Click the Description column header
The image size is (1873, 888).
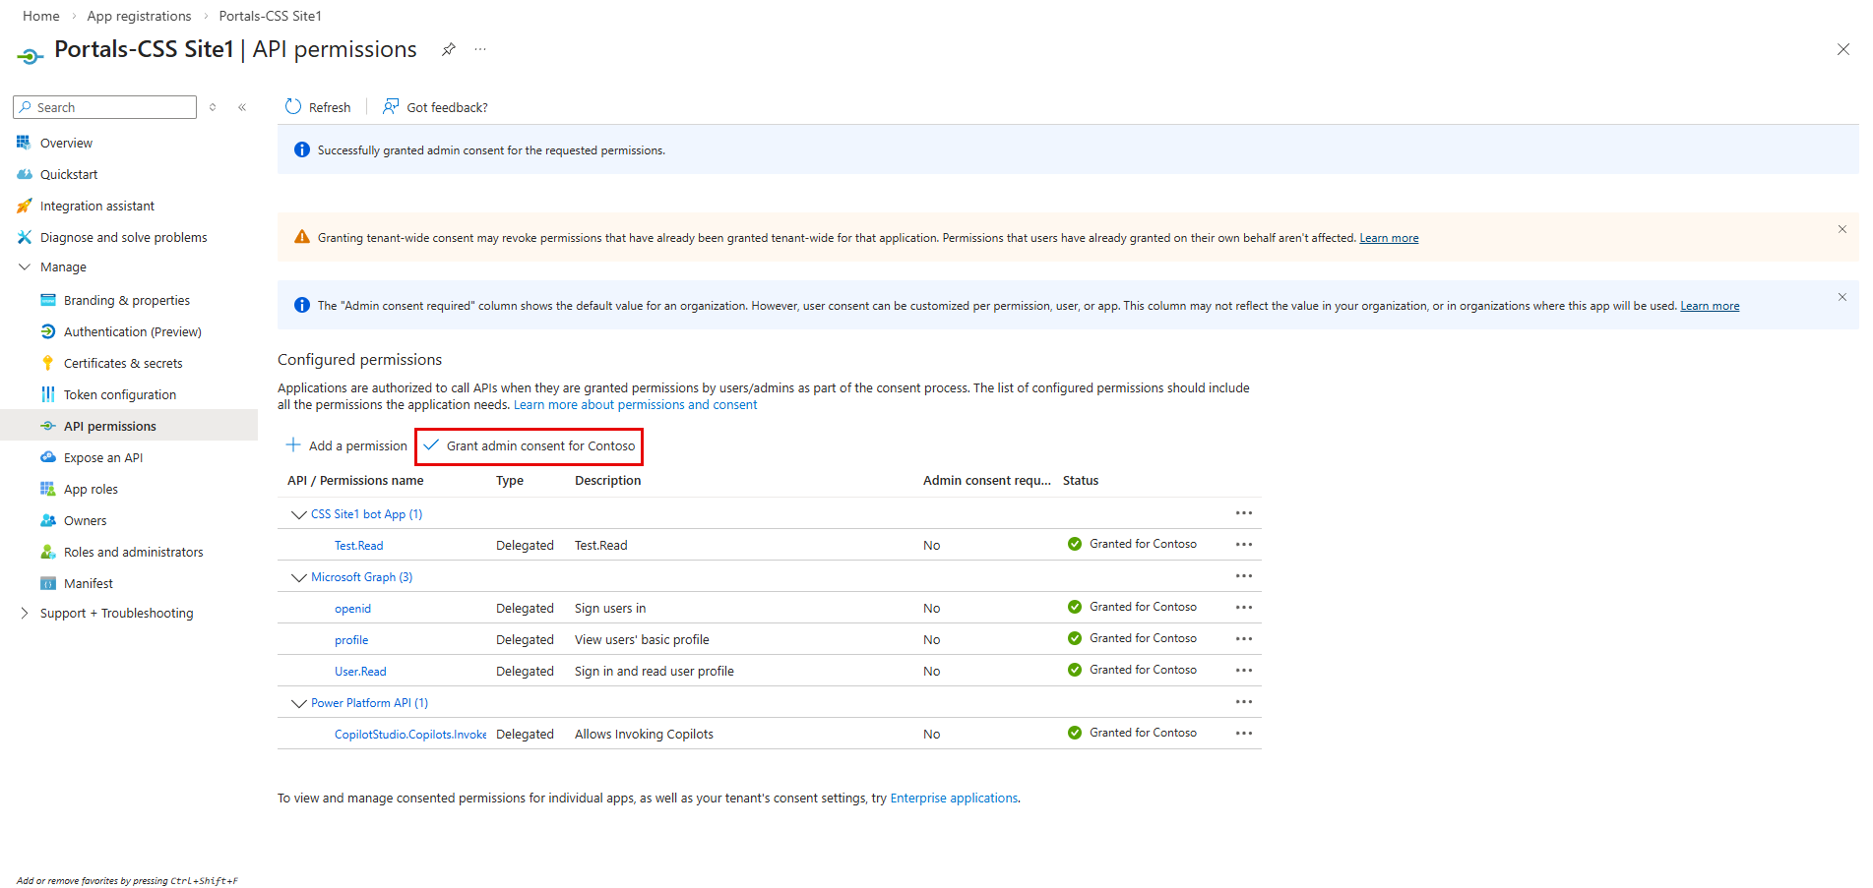point(607,481)
